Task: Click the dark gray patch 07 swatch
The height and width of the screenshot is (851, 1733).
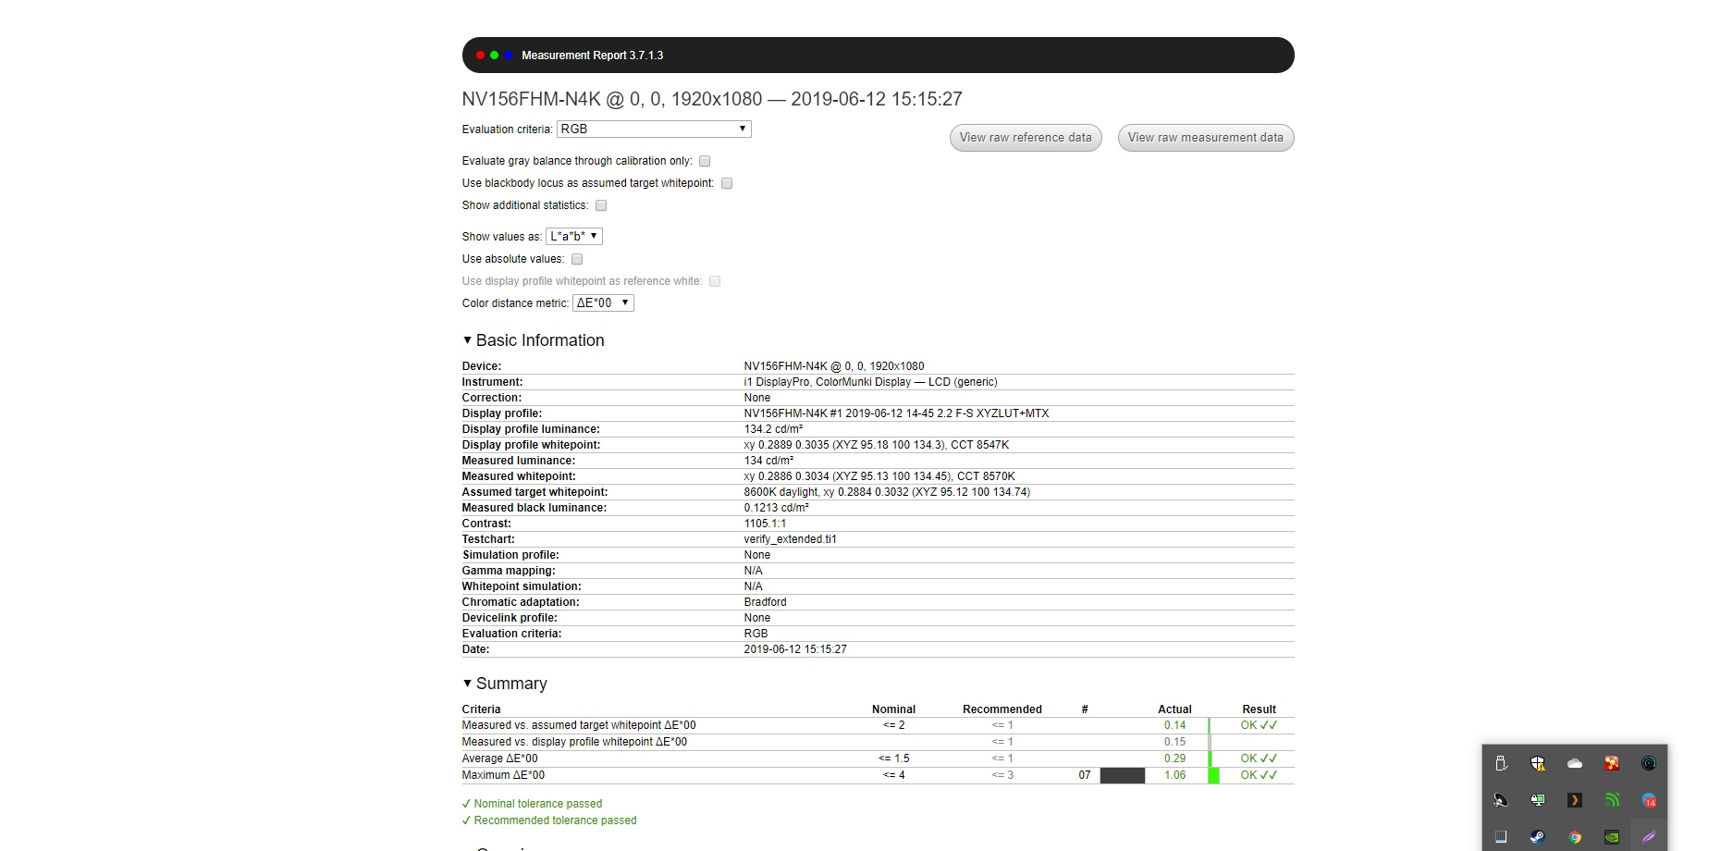Action: pyautogui.click(x=1123, y=775)
